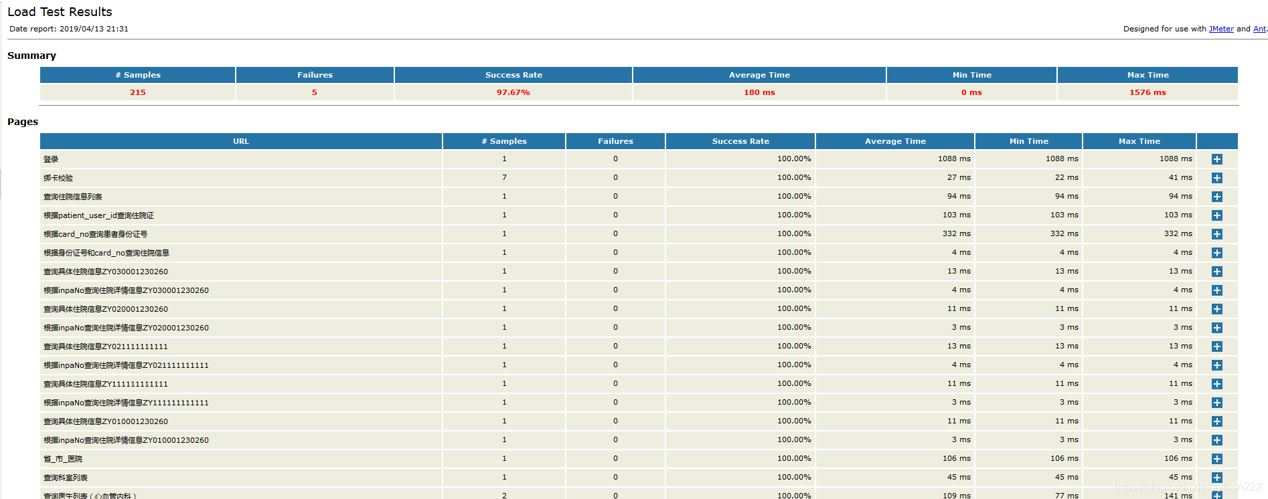Select the 查询科室列表 URL cell
Viewport: 1268px width, 499px height.
pos(241,478)
